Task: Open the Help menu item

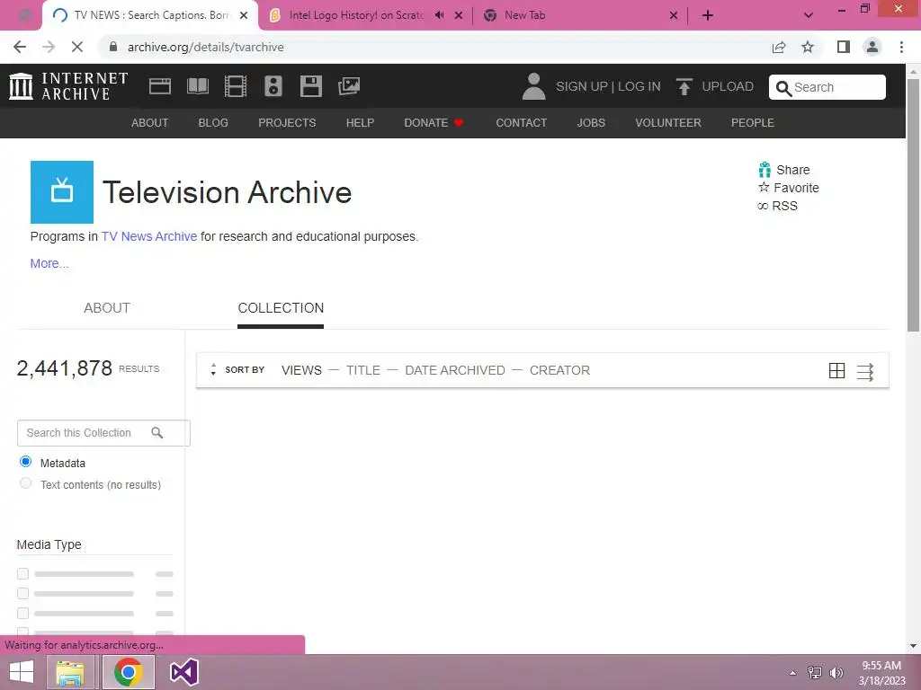Action: (x=360, y=122)
